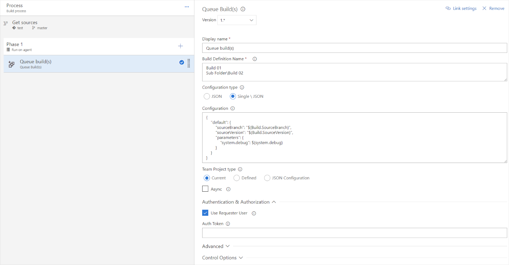The height and width of the screenshot is (265, 509).
Task: Click the Queue Build(s) task icon in Phase 1
Action: (x=12, y=64)
